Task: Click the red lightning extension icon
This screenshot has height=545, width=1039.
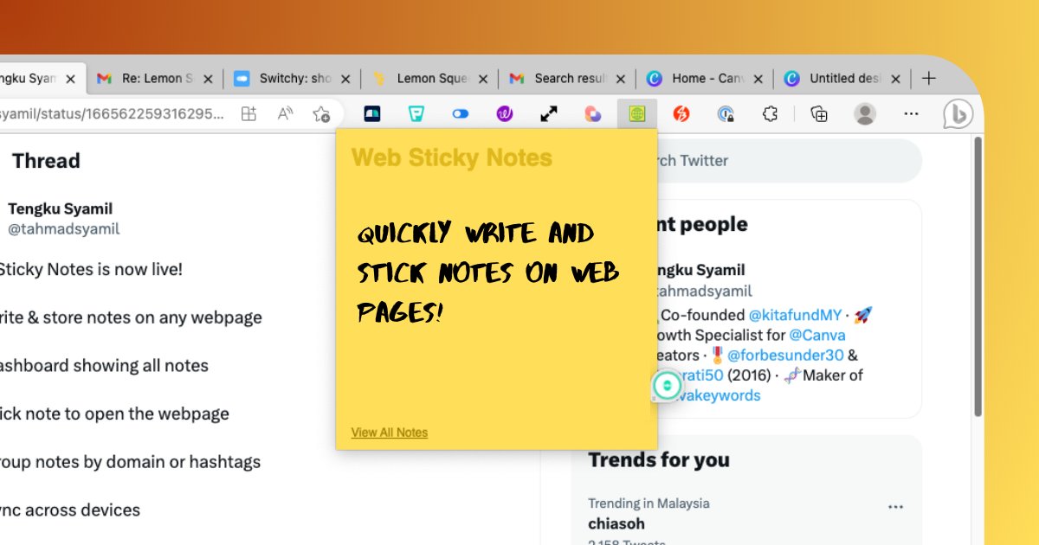Action: click(x=681, y=113)
